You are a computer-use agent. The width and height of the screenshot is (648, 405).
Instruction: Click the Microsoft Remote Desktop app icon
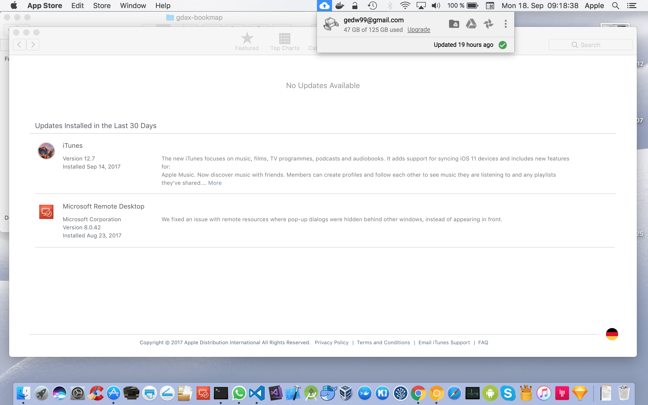46,212
